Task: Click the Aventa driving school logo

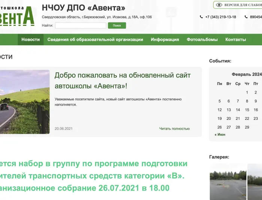Action: 17,16
